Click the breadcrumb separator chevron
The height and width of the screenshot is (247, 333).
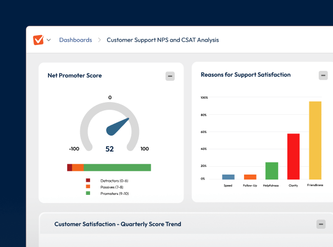pos(99,40)
